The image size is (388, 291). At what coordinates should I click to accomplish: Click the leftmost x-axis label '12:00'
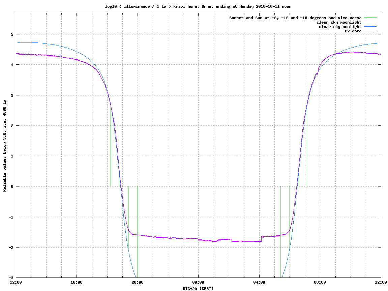coord(16,282)
